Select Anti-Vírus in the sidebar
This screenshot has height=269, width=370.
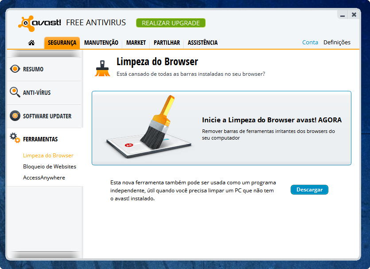click(x=45, y=93)
